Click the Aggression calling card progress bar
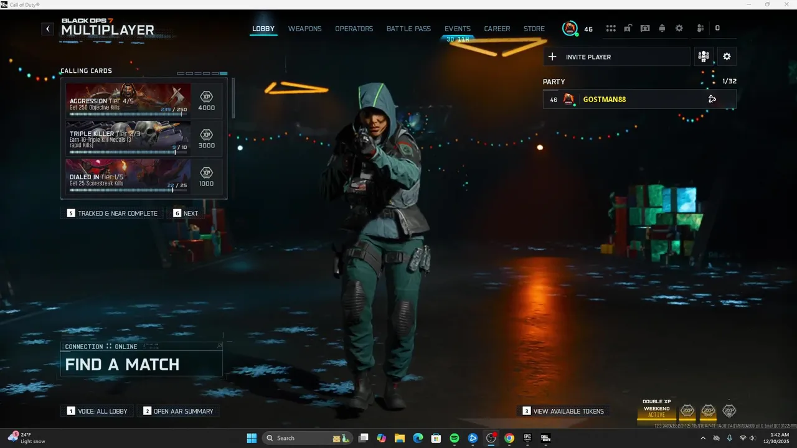Viewport: 797px width, 448px height. tap(128, 114)
